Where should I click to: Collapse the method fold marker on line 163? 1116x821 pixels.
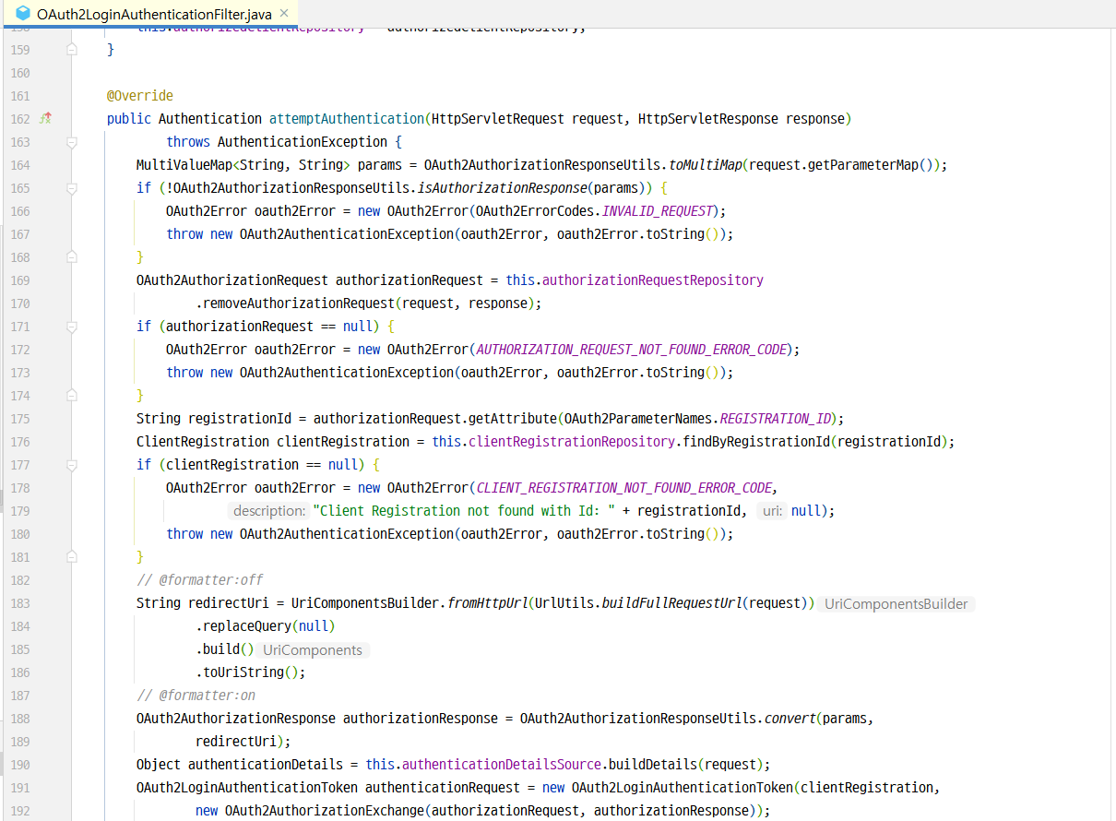(x=72, y=142)
